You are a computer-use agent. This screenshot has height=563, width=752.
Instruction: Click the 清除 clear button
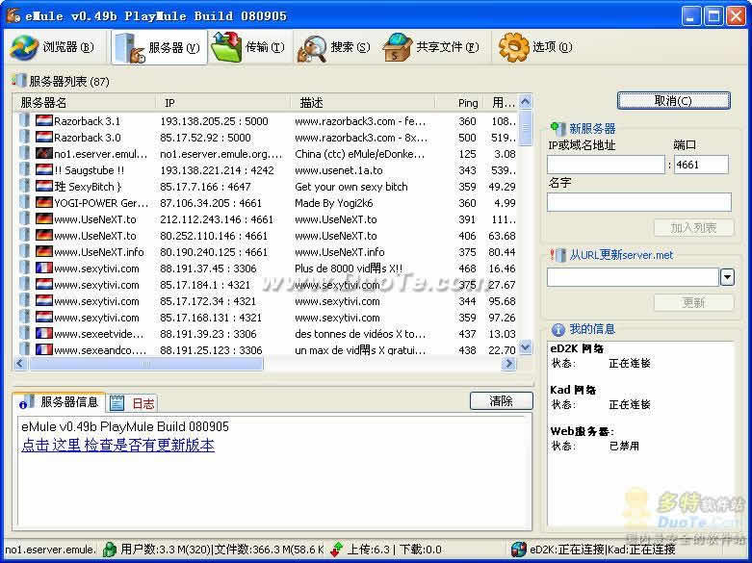(502, 401)
